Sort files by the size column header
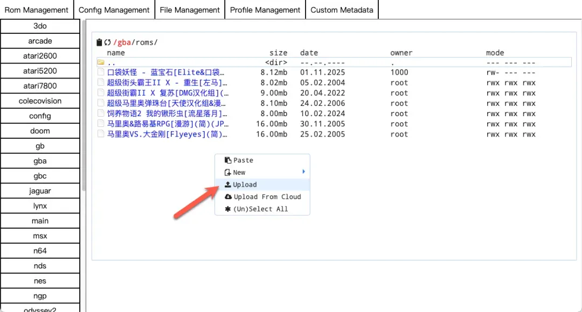Screen dimensions: 582x312 279,53
